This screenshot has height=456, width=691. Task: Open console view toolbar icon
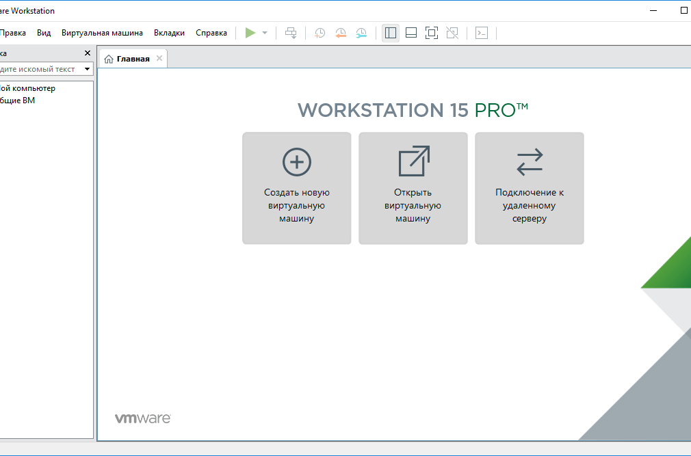pyautogui.click(x=482, y=33)
